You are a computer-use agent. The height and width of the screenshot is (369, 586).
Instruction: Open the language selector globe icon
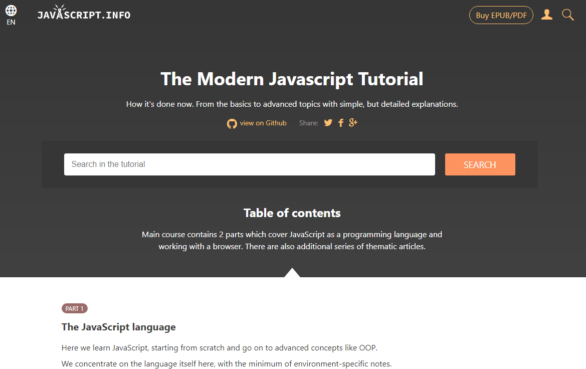coord(11,10)
